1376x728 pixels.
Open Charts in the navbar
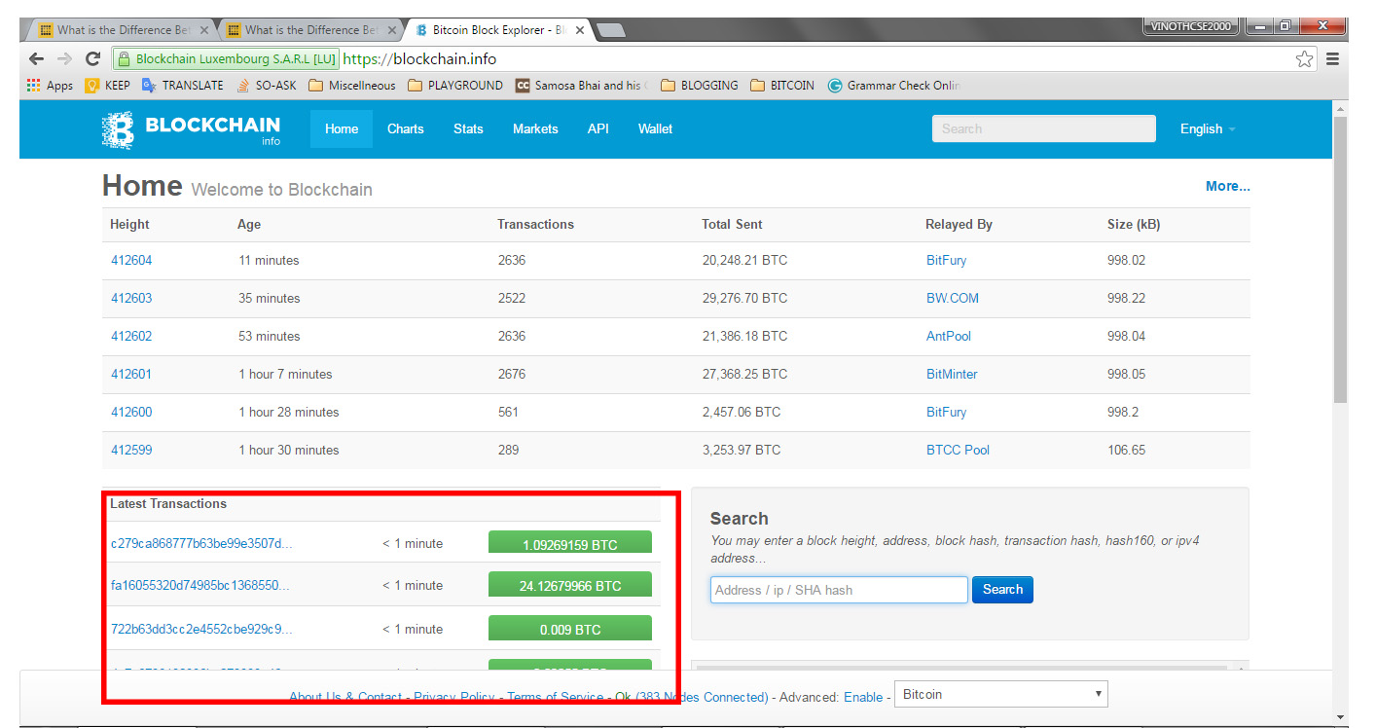(x=406, y=128)
